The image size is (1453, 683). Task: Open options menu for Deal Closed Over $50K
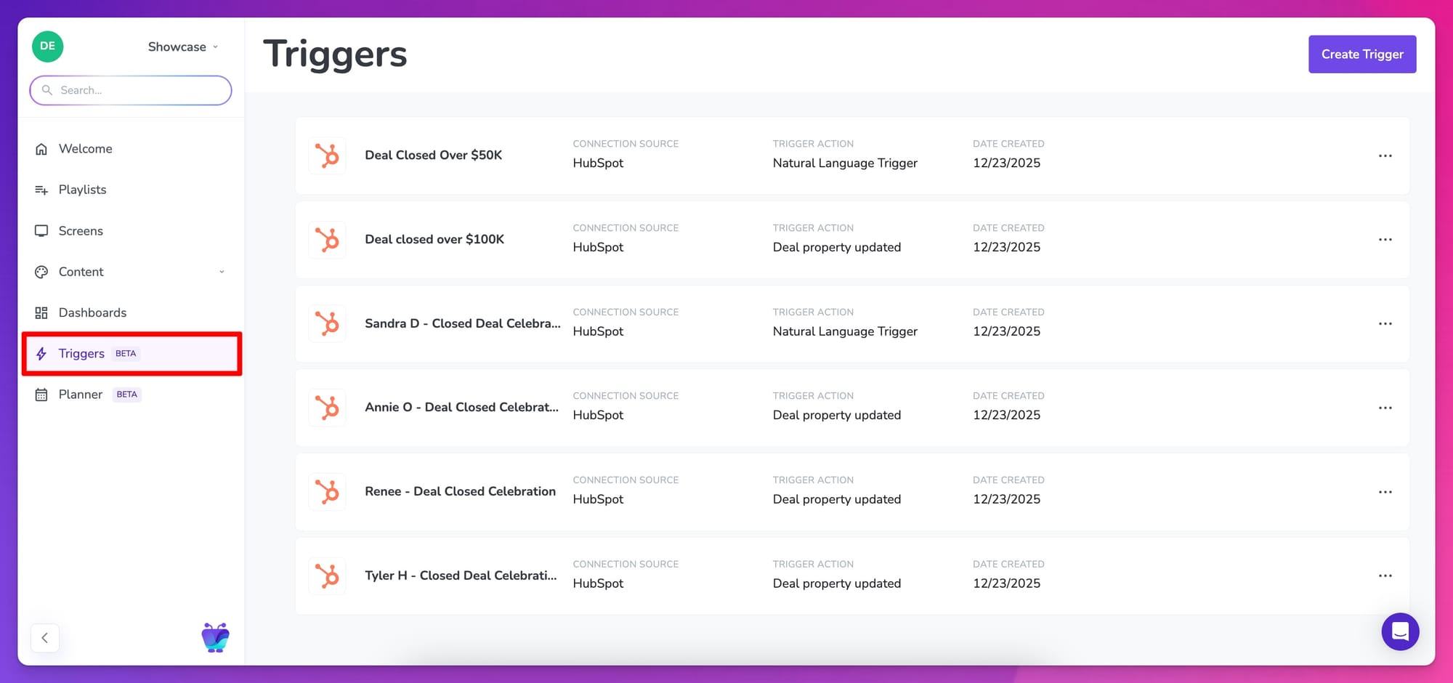tap(1385, 155)
